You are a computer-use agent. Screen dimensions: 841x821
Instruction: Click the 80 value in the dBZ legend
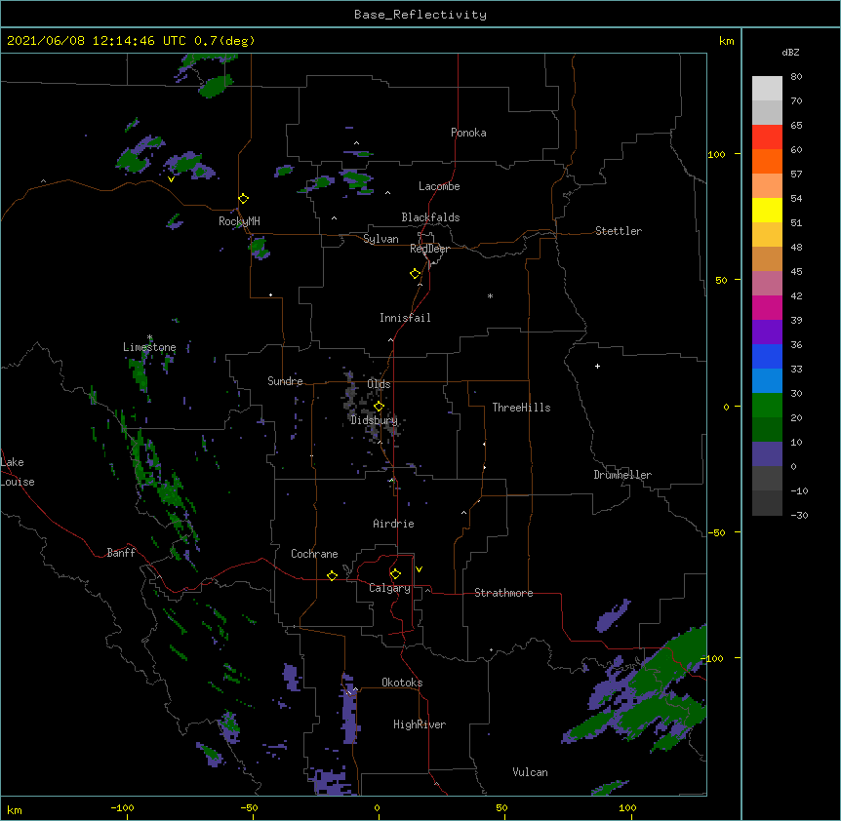[796, 77]
